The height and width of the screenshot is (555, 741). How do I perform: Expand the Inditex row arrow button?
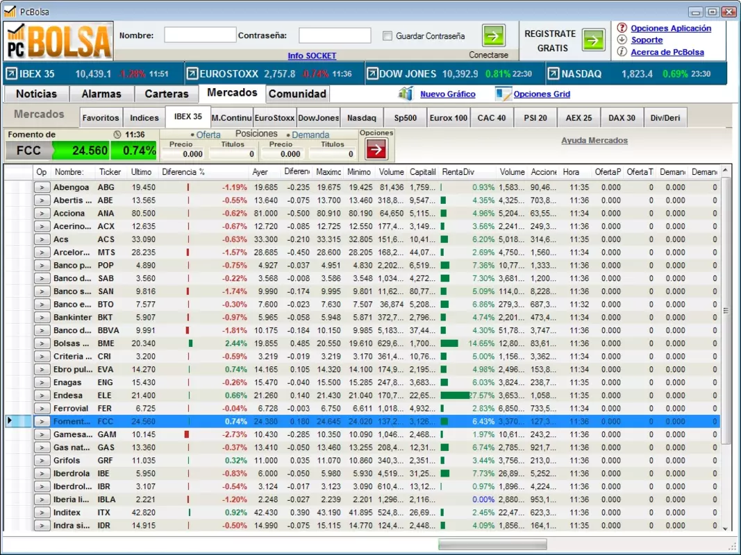[x=42, y=513]
